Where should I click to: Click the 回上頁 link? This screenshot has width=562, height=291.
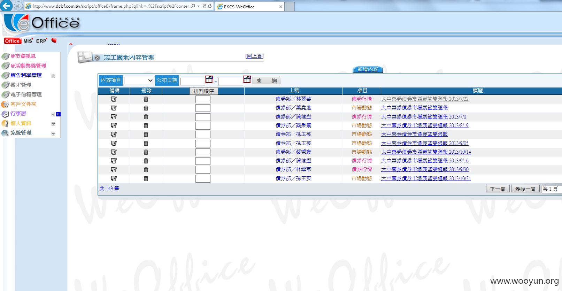(254, 56)
